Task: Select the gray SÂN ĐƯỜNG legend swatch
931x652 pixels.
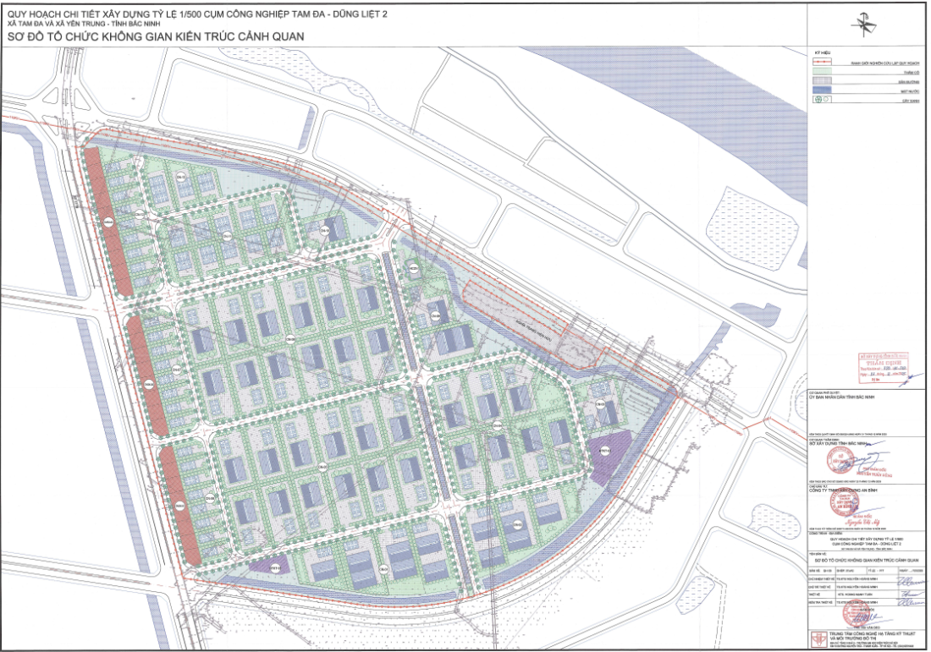Action: pos(823,80)
